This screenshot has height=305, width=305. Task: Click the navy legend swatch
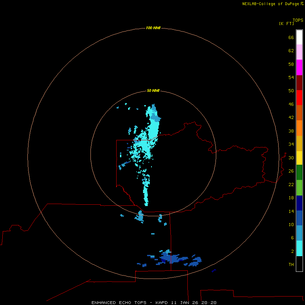click(299, 203)
